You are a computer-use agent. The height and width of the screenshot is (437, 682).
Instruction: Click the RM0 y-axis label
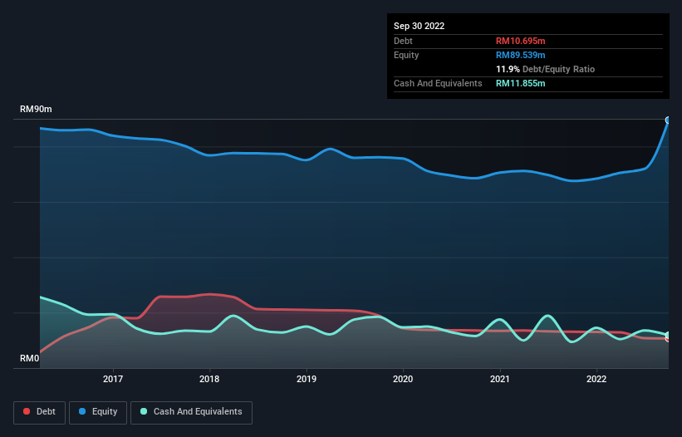tap(30, 359)
